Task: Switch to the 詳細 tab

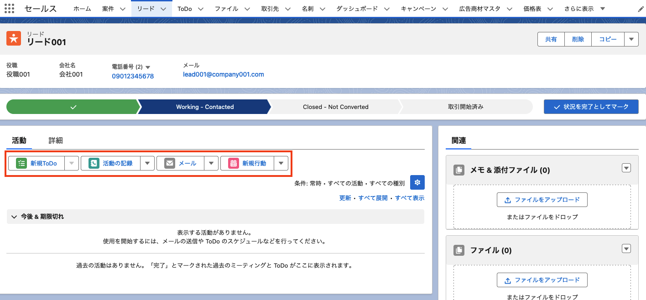Action: tap(56, 140)
